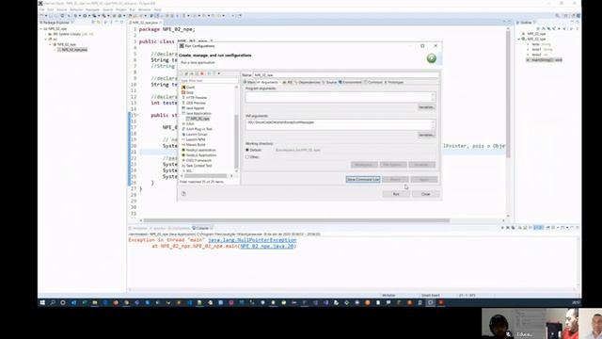Expand the JRE System Library node

tap(46, 34)
